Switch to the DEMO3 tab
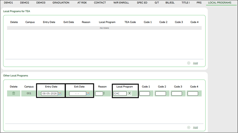Viewport: 238px width, 133px height. [41, 3]
